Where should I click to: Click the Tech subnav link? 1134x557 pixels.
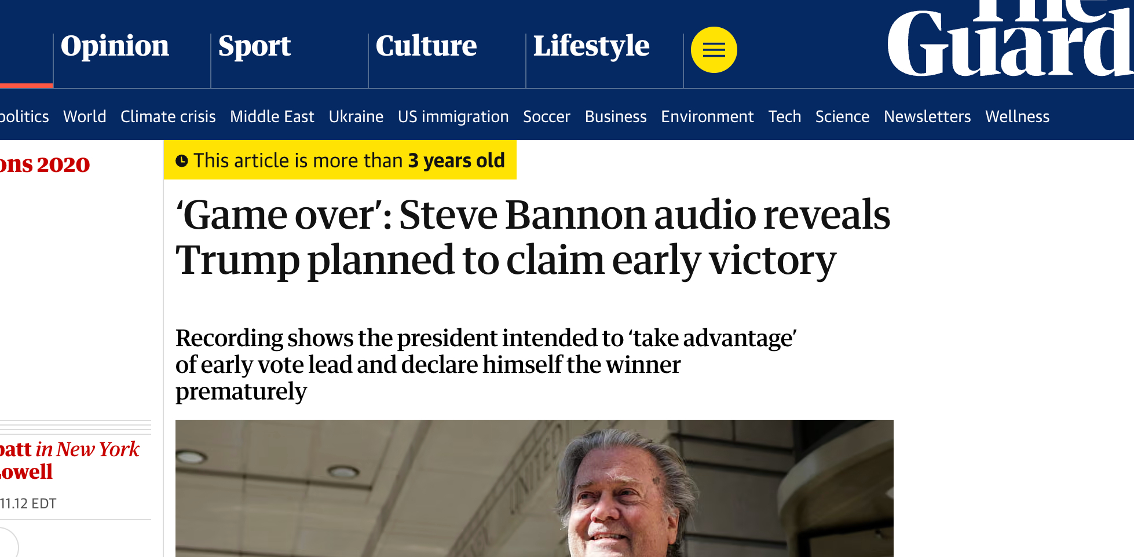pos(784,117)
